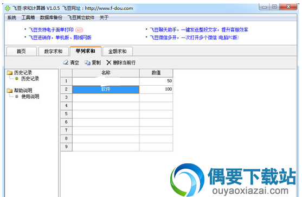Select 历史记录 root tree node
The width and height of the screenshot is (302, 197).
23,73
